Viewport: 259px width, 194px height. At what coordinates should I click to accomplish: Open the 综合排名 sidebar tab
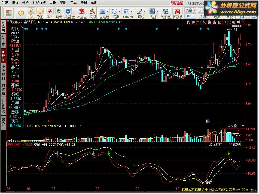[x=3, y=106]
